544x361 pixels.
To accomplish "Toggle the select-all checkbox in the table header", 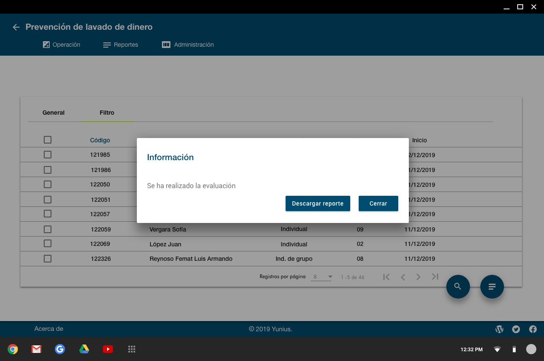I will point(48,140).
